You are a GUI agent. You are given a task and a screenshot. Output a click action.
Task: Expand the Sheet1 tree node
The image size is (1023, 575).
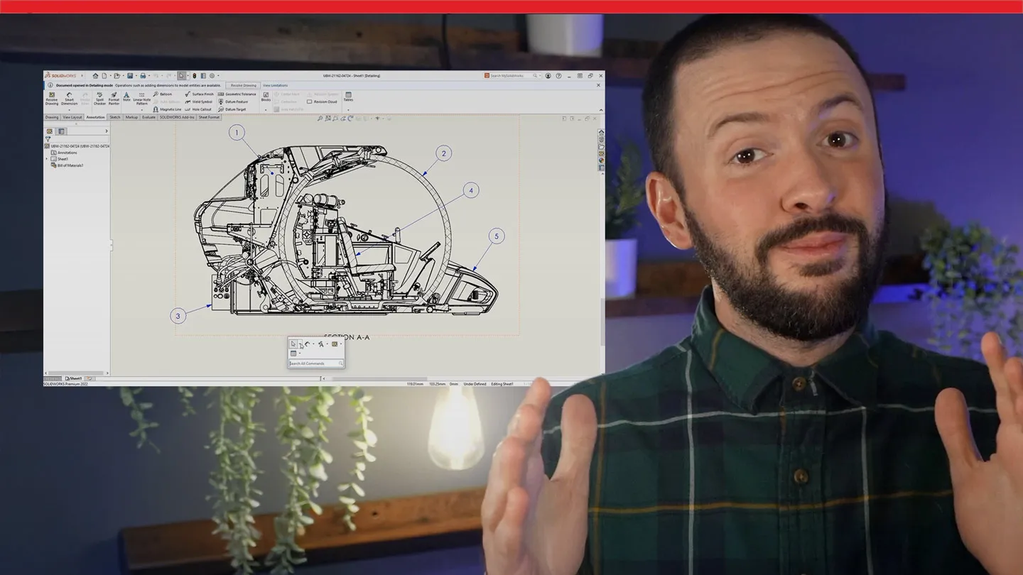coord(47,159)
